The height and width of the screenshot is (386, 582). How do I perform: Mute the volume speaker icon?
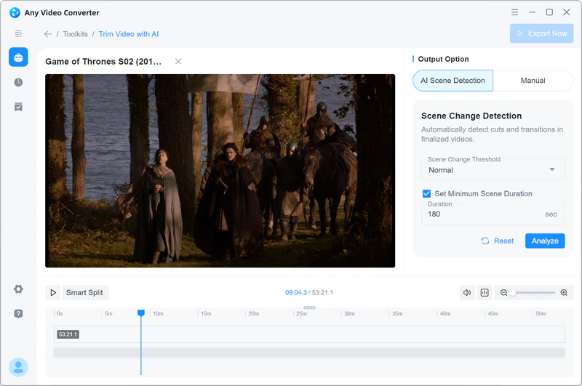[x=467, y=292]
